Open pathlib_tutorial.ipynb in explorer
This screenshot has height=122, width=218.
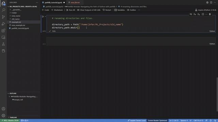pyautogui.click(x=20, y=28)
